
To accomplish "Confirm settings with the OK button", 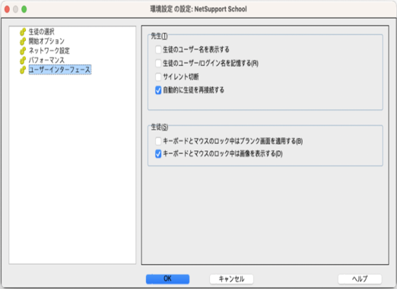I will (x=167, y=279).
